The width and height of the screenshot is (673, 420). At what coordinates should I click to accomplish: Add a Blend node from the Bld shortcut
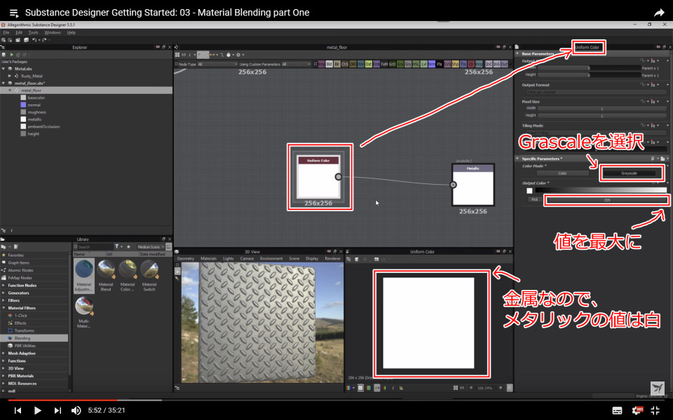tap(329, 64)
